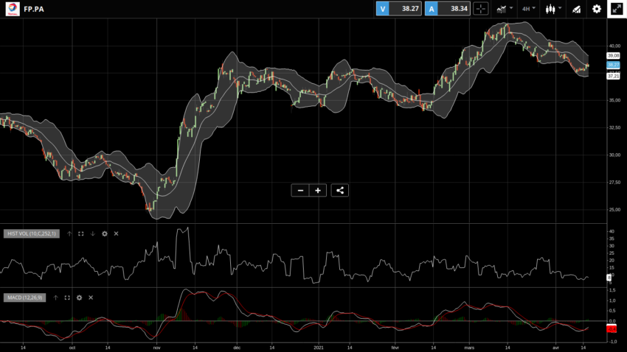Maximize the MACD panel

tap(67, 298)
